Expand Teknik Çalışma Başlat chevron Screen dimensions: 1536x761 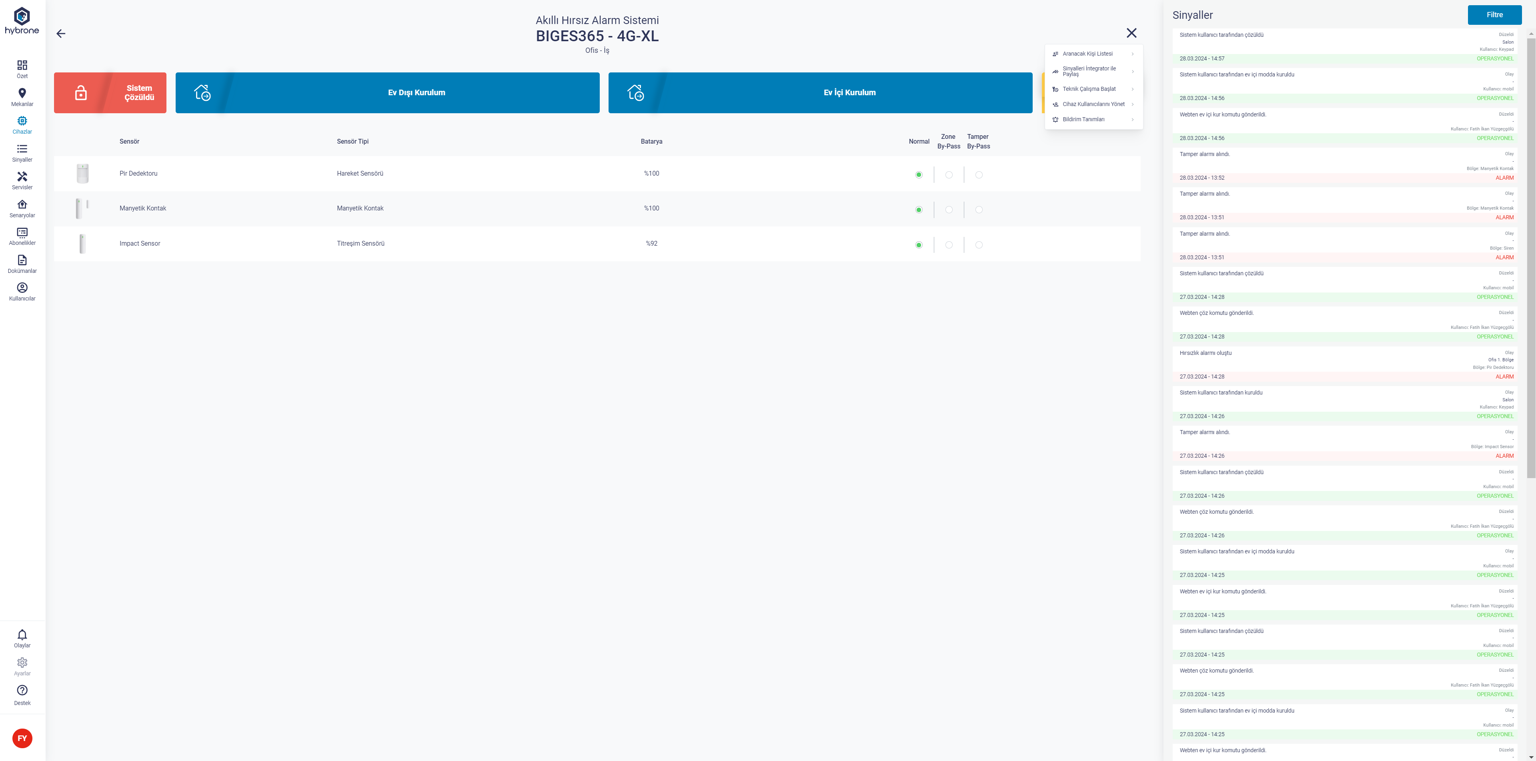tap(1132, 90)
